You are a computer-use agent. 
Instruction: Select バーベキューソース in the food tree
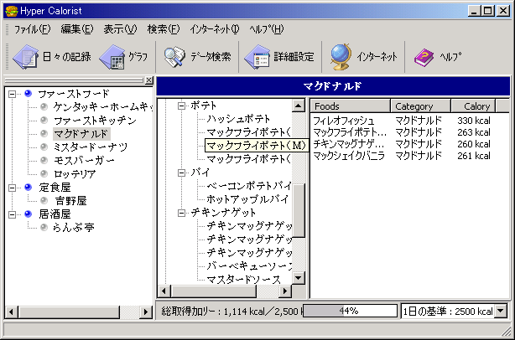(x=248, y=266)
